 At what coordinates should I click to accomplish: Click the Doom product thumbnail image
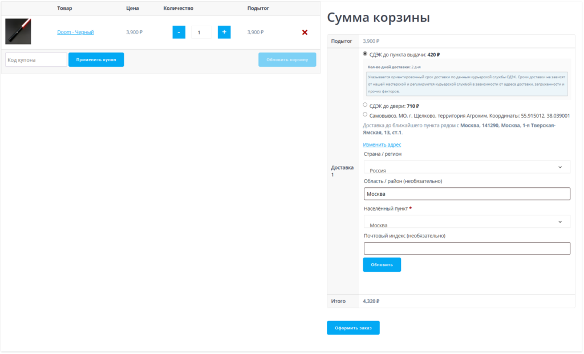(x=18, y=32)
